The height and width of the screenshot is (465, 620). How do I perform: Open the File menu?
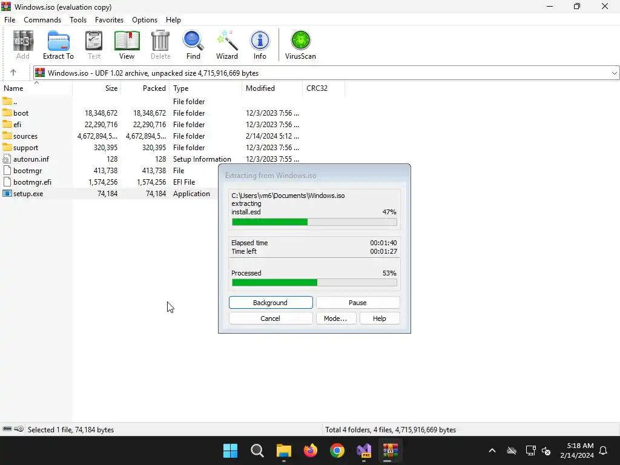tap(10, 20)
